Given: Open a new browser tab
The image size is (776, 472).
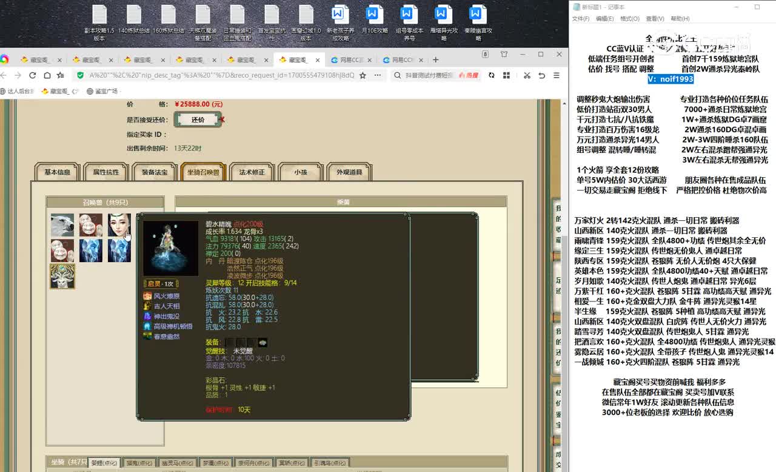Looking at the screenshot, I should point(435,59).
